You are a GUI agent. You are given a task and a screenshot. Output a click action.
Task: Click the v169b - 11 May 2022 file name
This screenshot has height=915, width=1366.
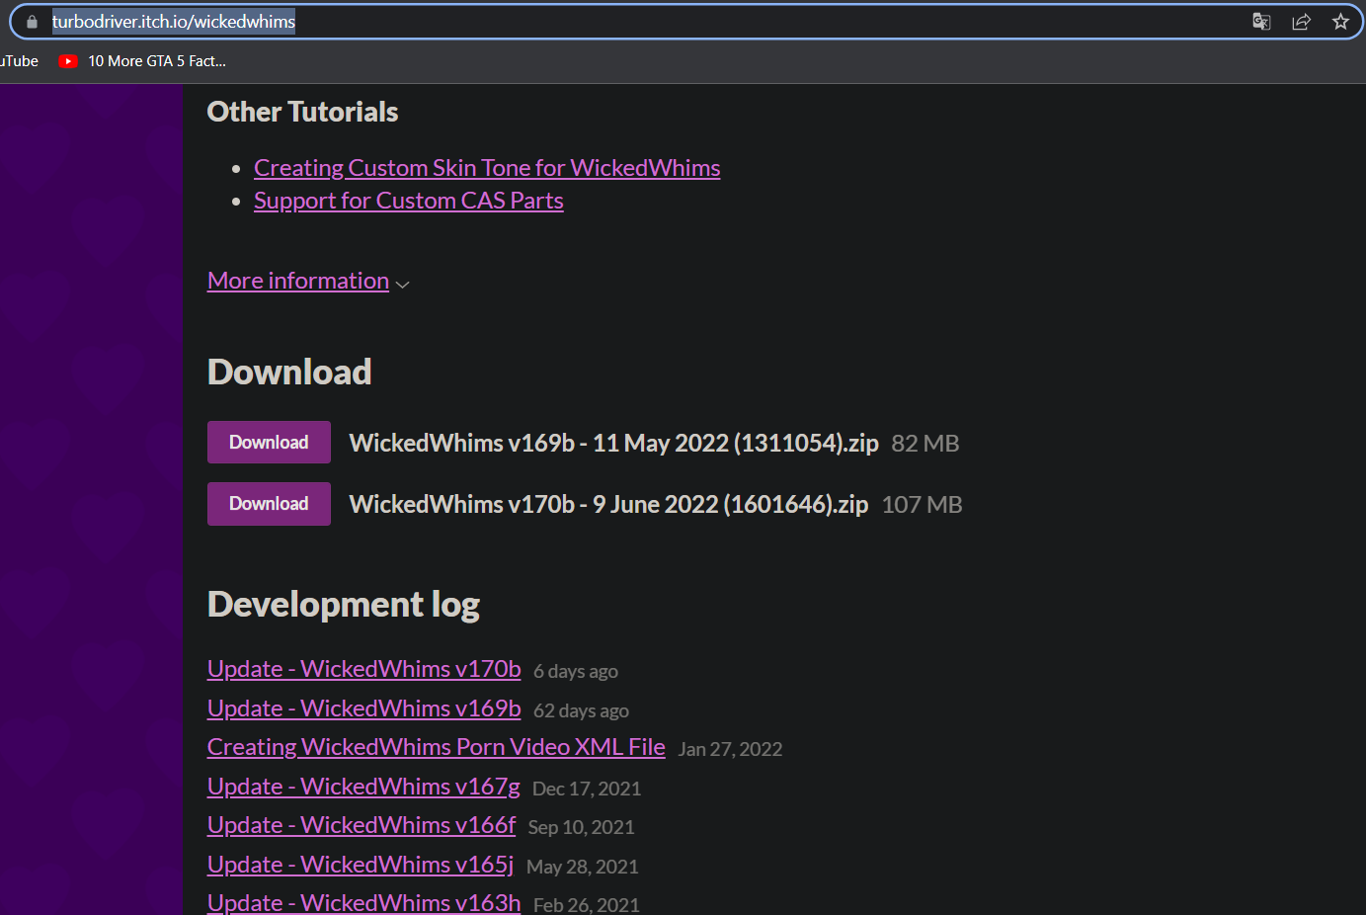tap(613, 444)
